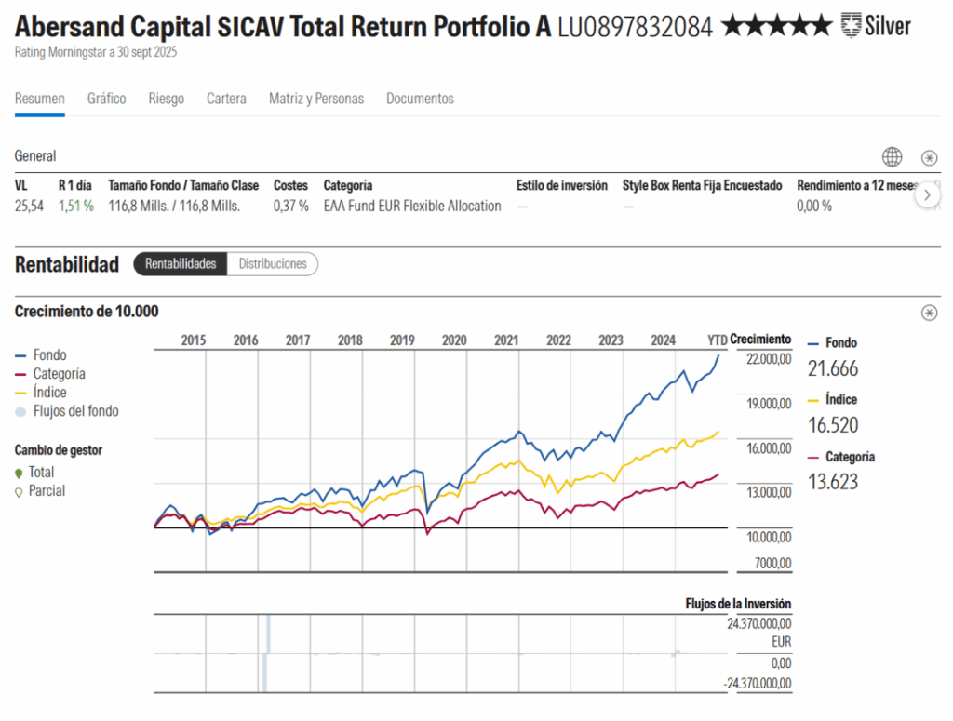This screenshot has width=953, height=721.
Task: Click the EAA Fund EUR Flexible Allocation category link
Action: click(x=410, y=206)
